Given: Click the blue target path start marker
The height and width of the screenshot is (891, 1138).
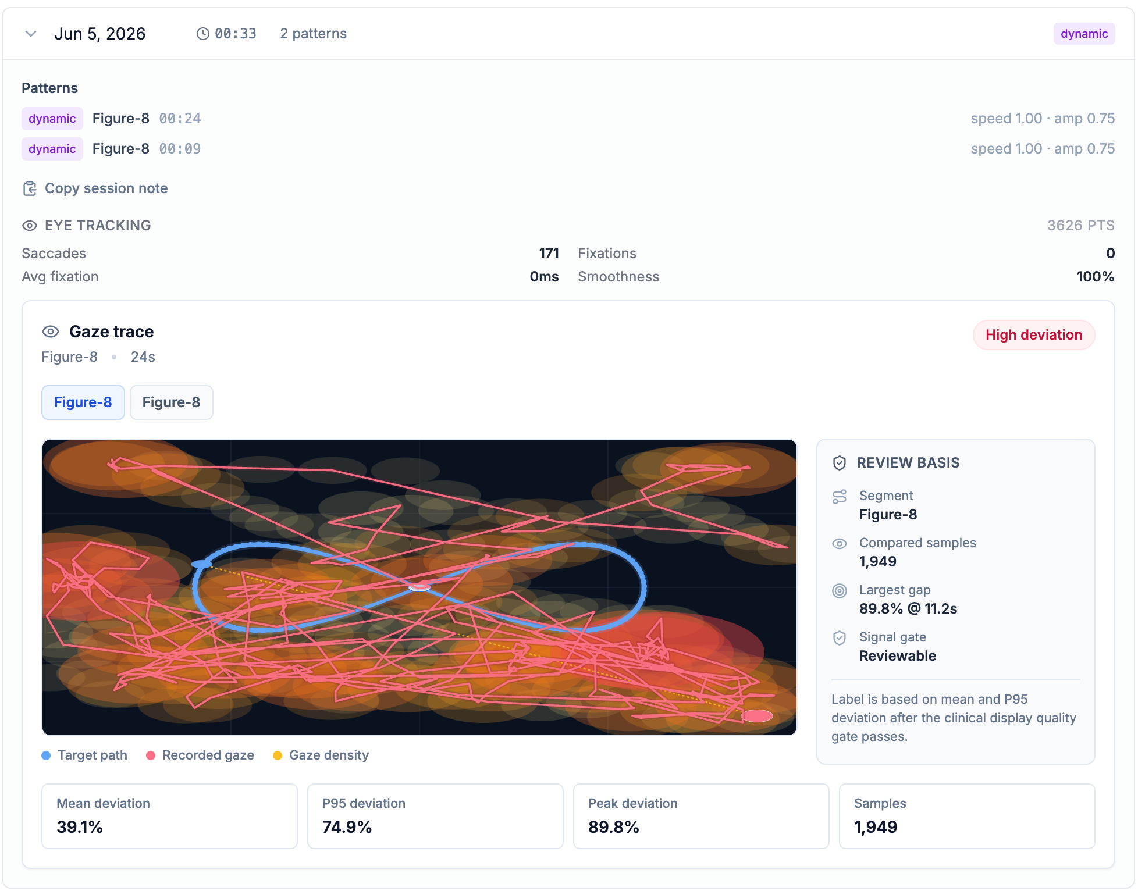Looking at the screenshot, I should (x=201, y=564).
